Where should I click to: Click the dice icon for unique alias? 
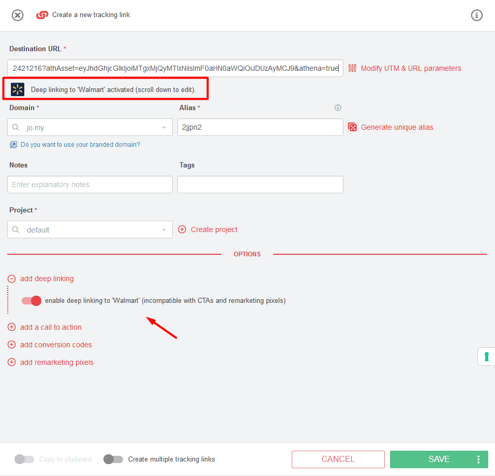pyautogui.click(x=352, y=127)
